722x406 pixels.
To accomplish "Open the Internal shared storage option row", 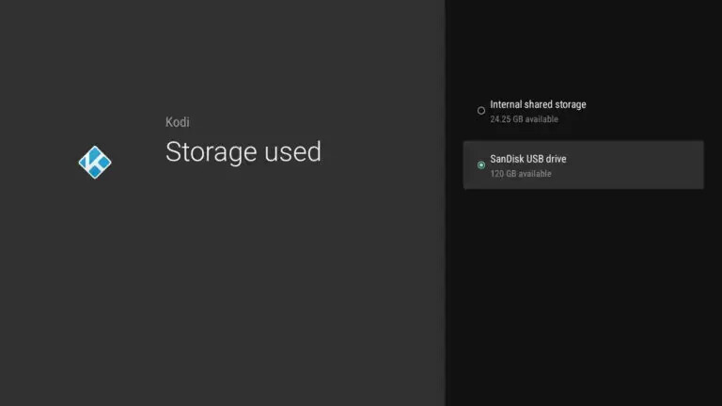I will 584,111.
